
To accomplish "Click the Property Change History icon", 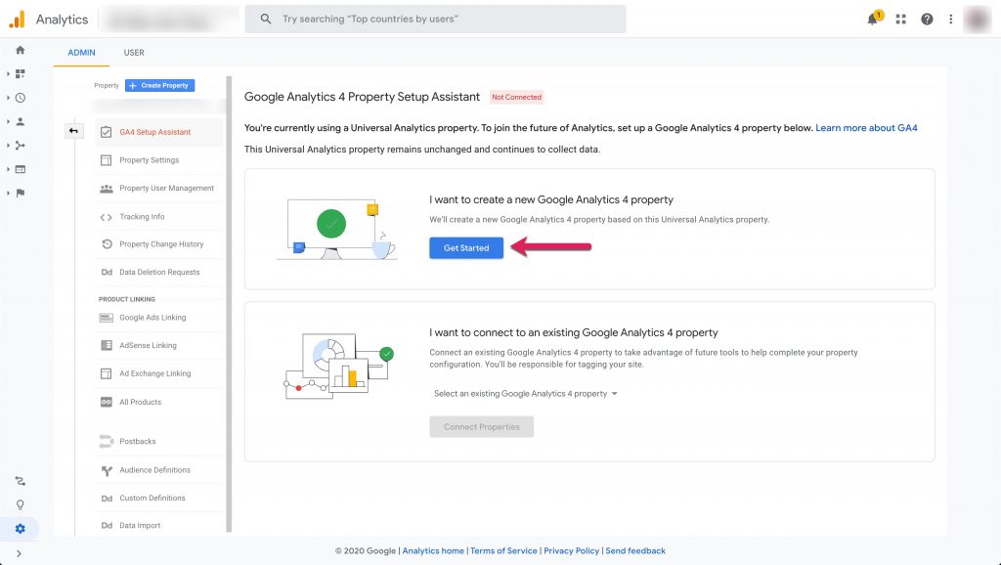I will click(x=107, y=243).
